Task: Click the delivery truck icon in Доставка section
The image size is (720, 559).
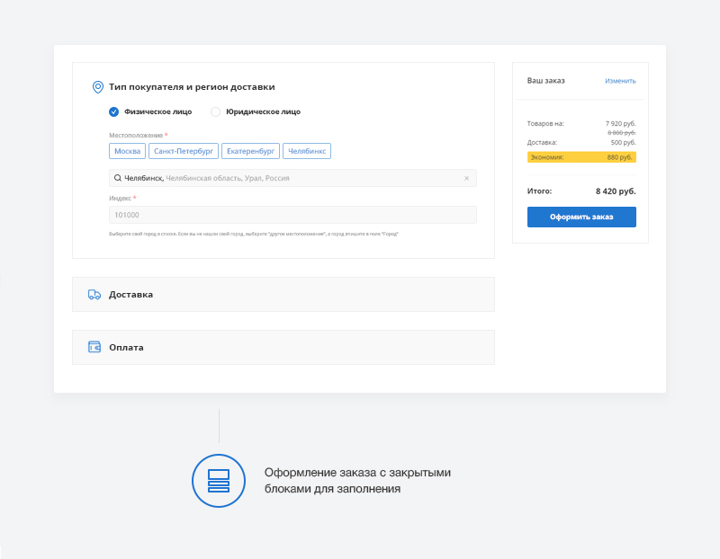Action: coord(94,294)
